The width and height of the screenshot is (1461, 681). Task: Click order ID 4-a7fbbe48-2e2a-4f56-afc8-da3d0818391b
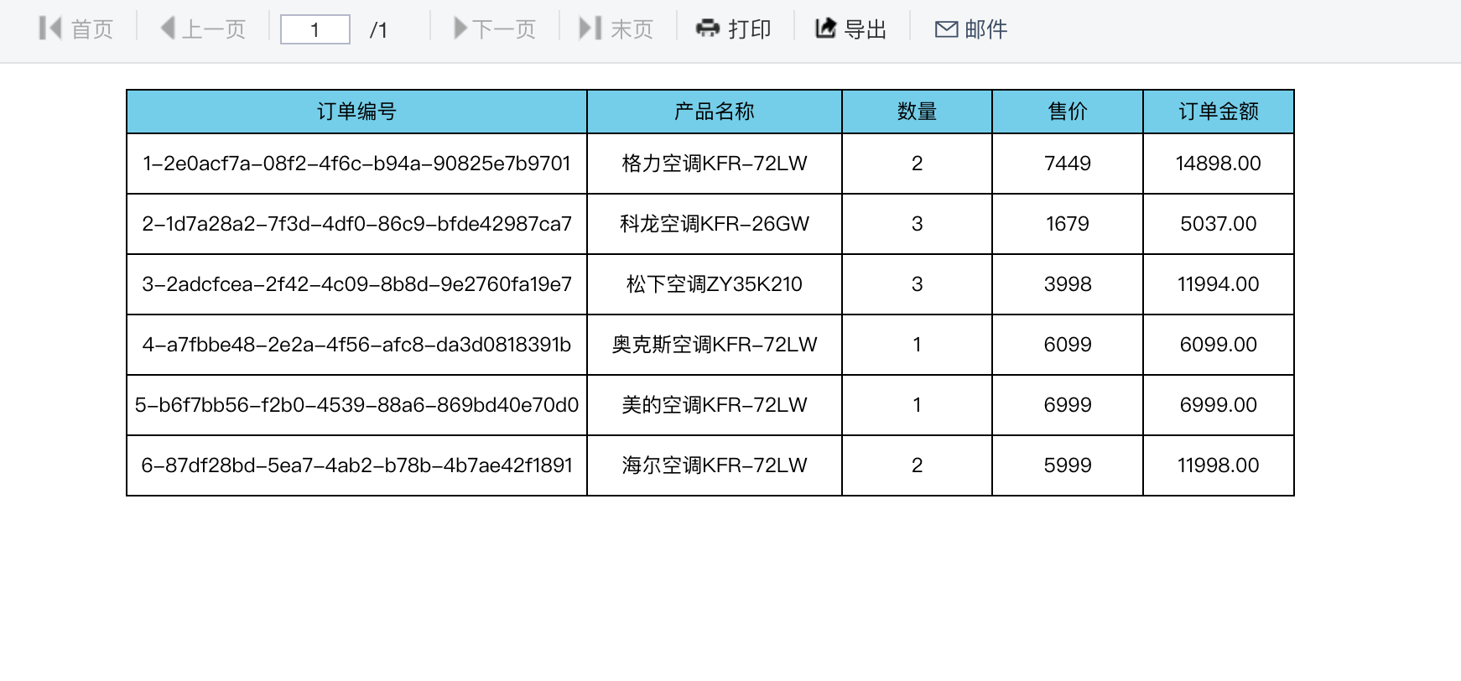(357, 345)
